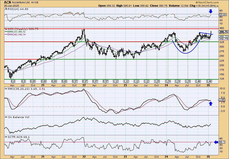Open the StockCharts.com attribution link
The image size is (229, 159).
click(207, 2)
